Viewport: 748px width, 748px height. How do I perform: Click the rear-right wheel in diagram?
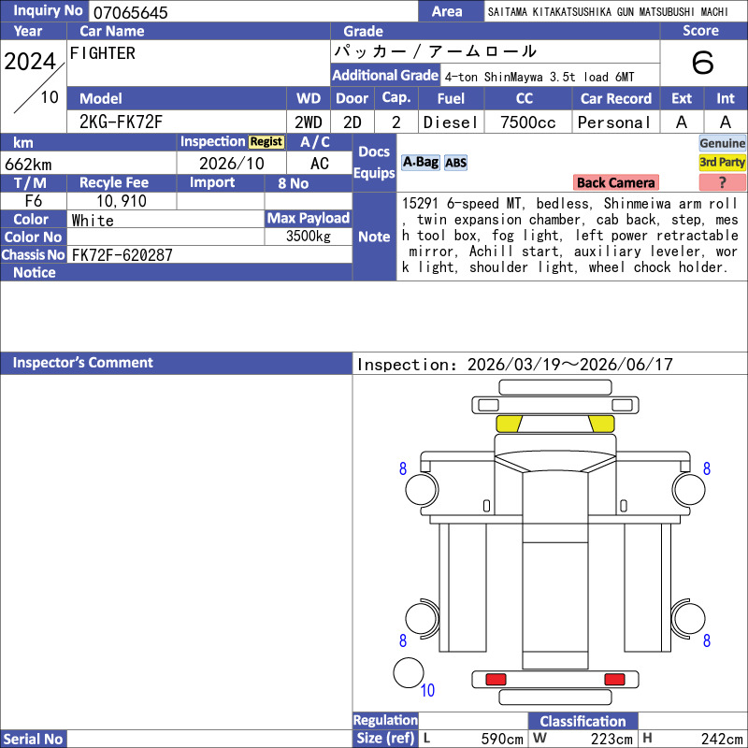pos(689,618)
